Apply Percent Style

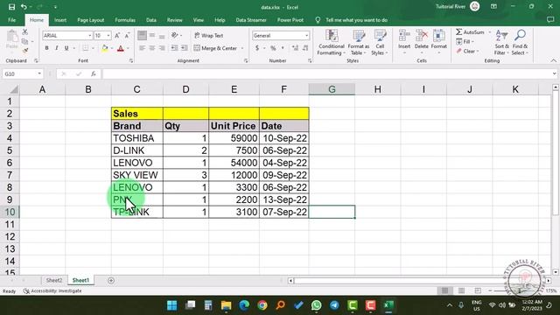point(273,48)
